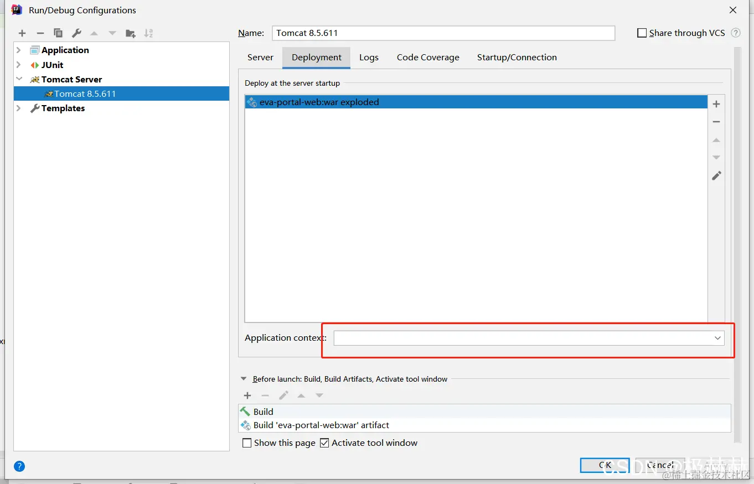754x484 pixels.
Task: Add before launch task plus icon
Action: (247, 395)
